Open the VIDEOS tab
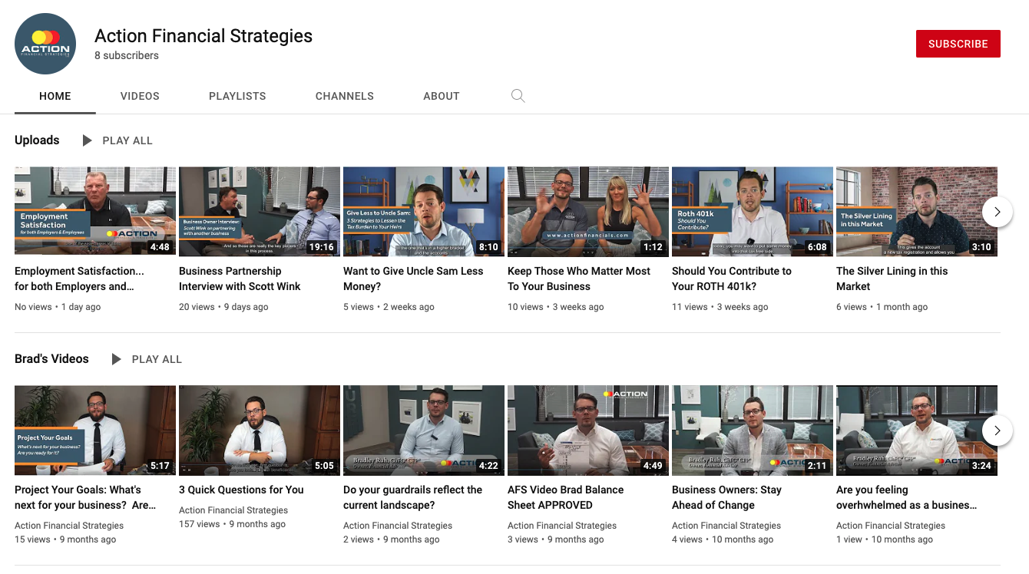 [x=140, y=96]
